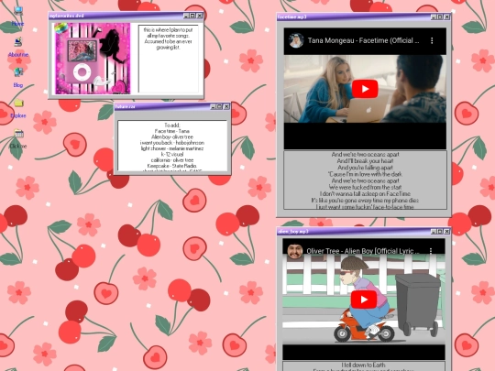Click the 'To add:' heading in future.rar
Viewport: 495px width, 371px height.
(x=172, y=125)
